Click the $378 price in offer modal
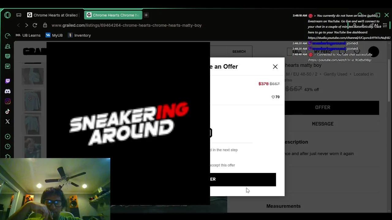 263,84
